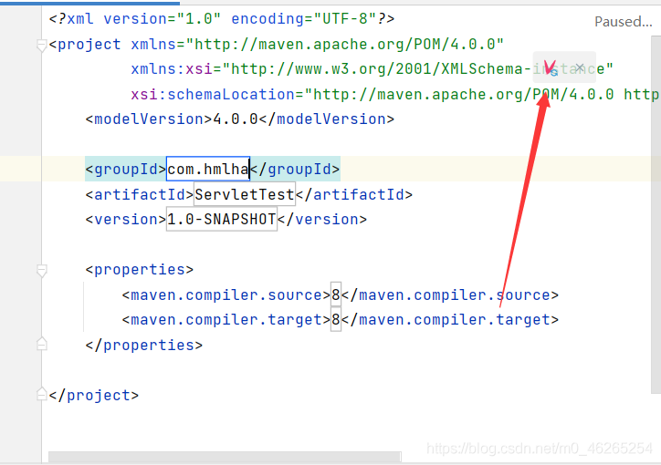Viewport: 661px width, 465px height.
Task: Click the encoding value "UTF-8"
Action: (344, 19)
